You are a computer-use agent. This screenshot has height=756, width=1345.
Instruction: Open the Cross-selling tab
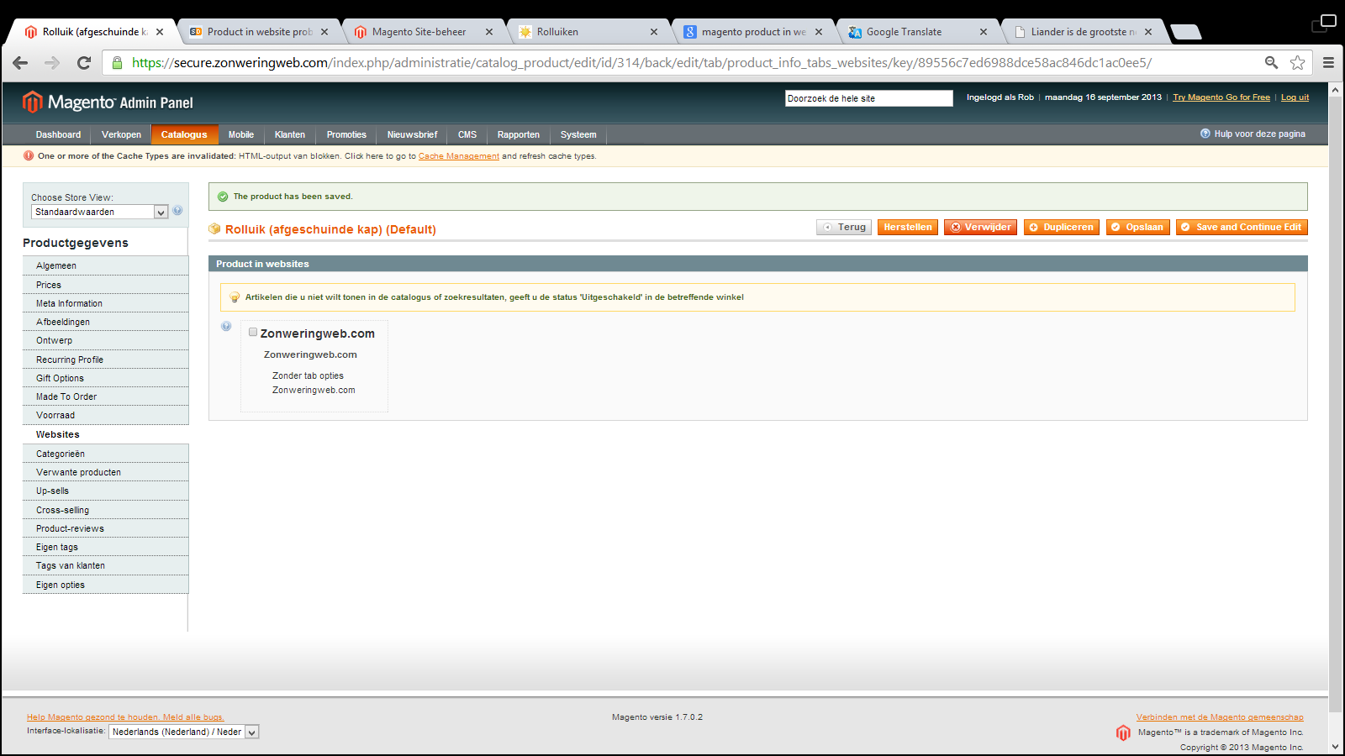pyautogui.click(x=106, y=510)
